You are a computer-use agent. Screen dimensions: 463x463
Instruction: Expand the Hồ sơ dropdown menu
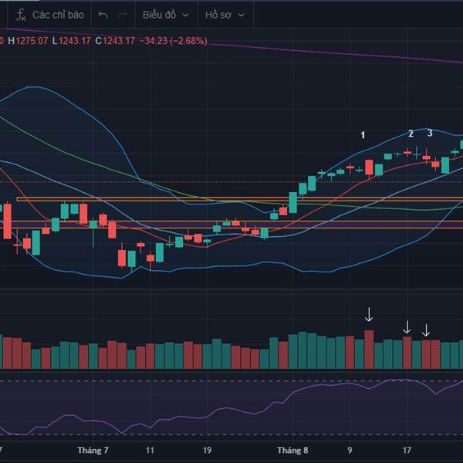[x=225, y=15]
